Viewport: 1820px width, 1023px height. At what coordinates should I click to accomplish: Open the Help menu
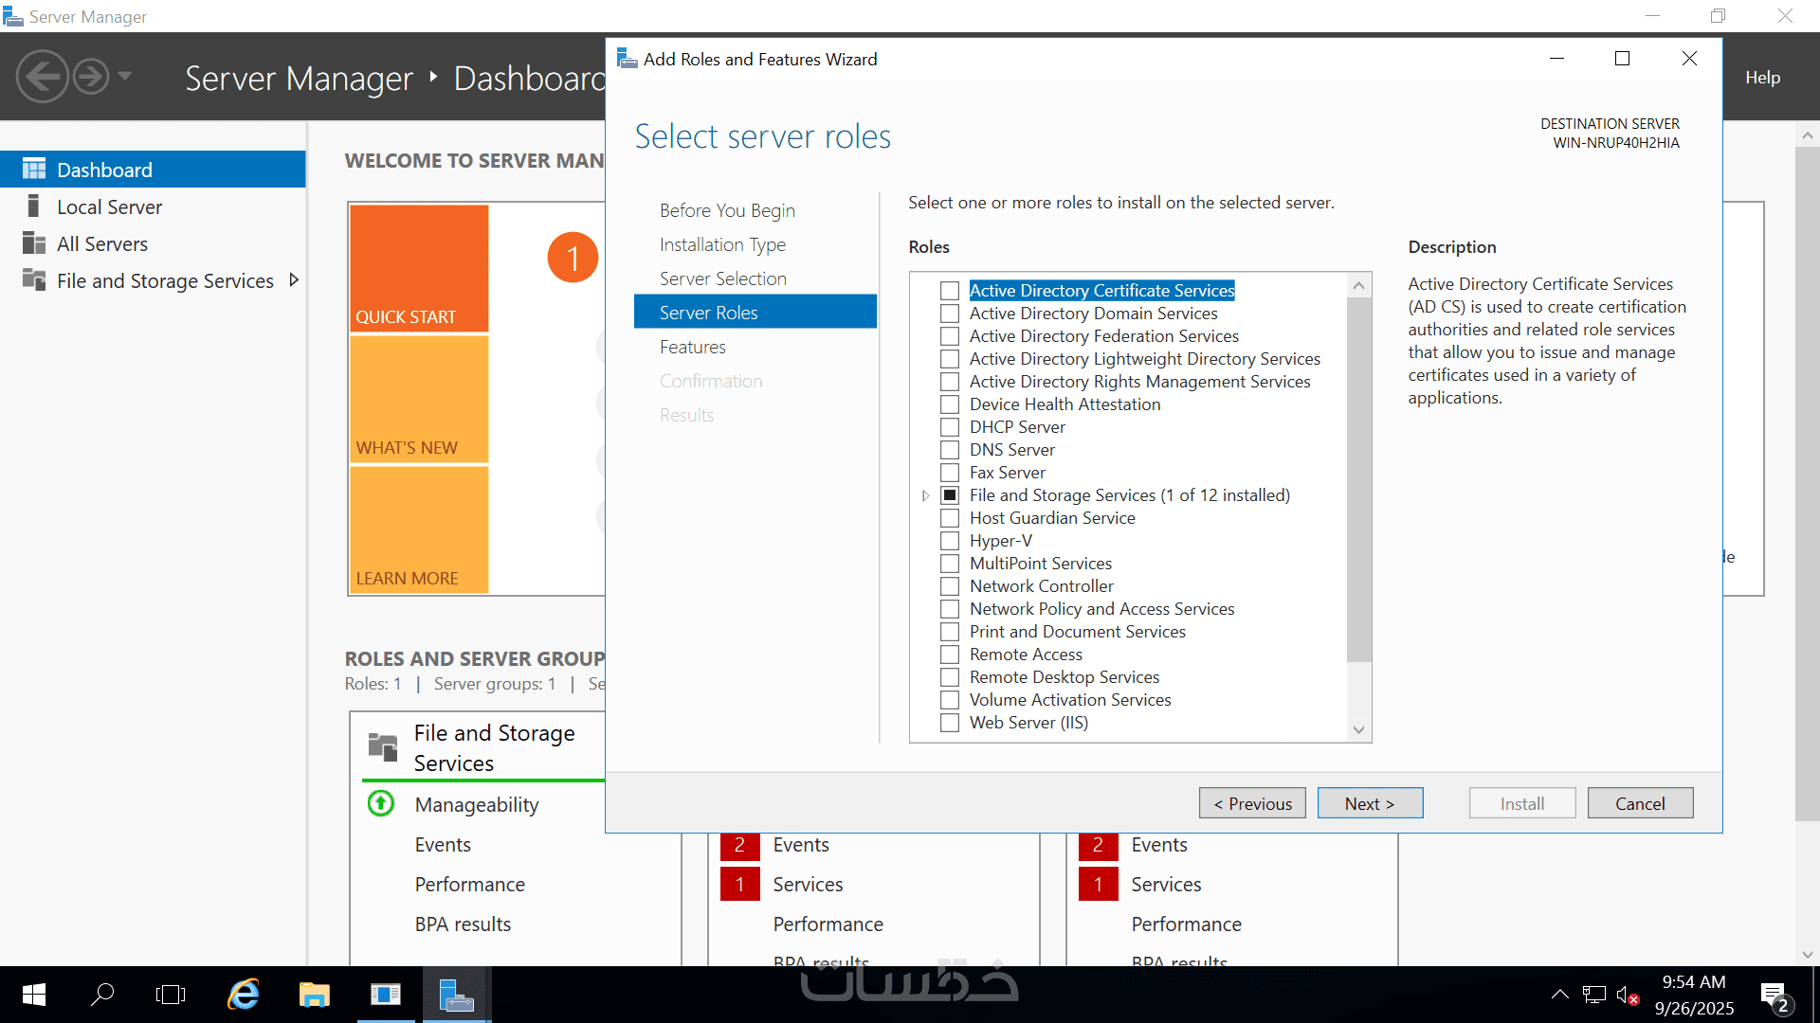click(x=1762, y=78)
